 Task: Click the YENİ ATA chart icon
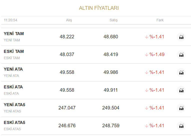point(181,72)
